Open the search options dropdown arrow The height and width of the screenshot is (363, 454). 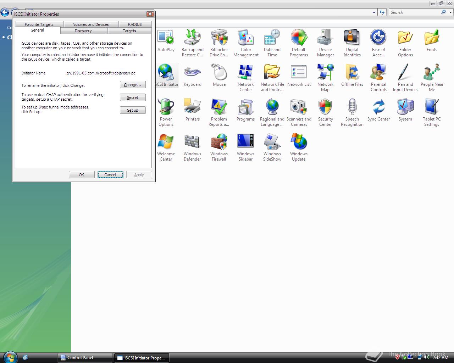coord(451,12)
